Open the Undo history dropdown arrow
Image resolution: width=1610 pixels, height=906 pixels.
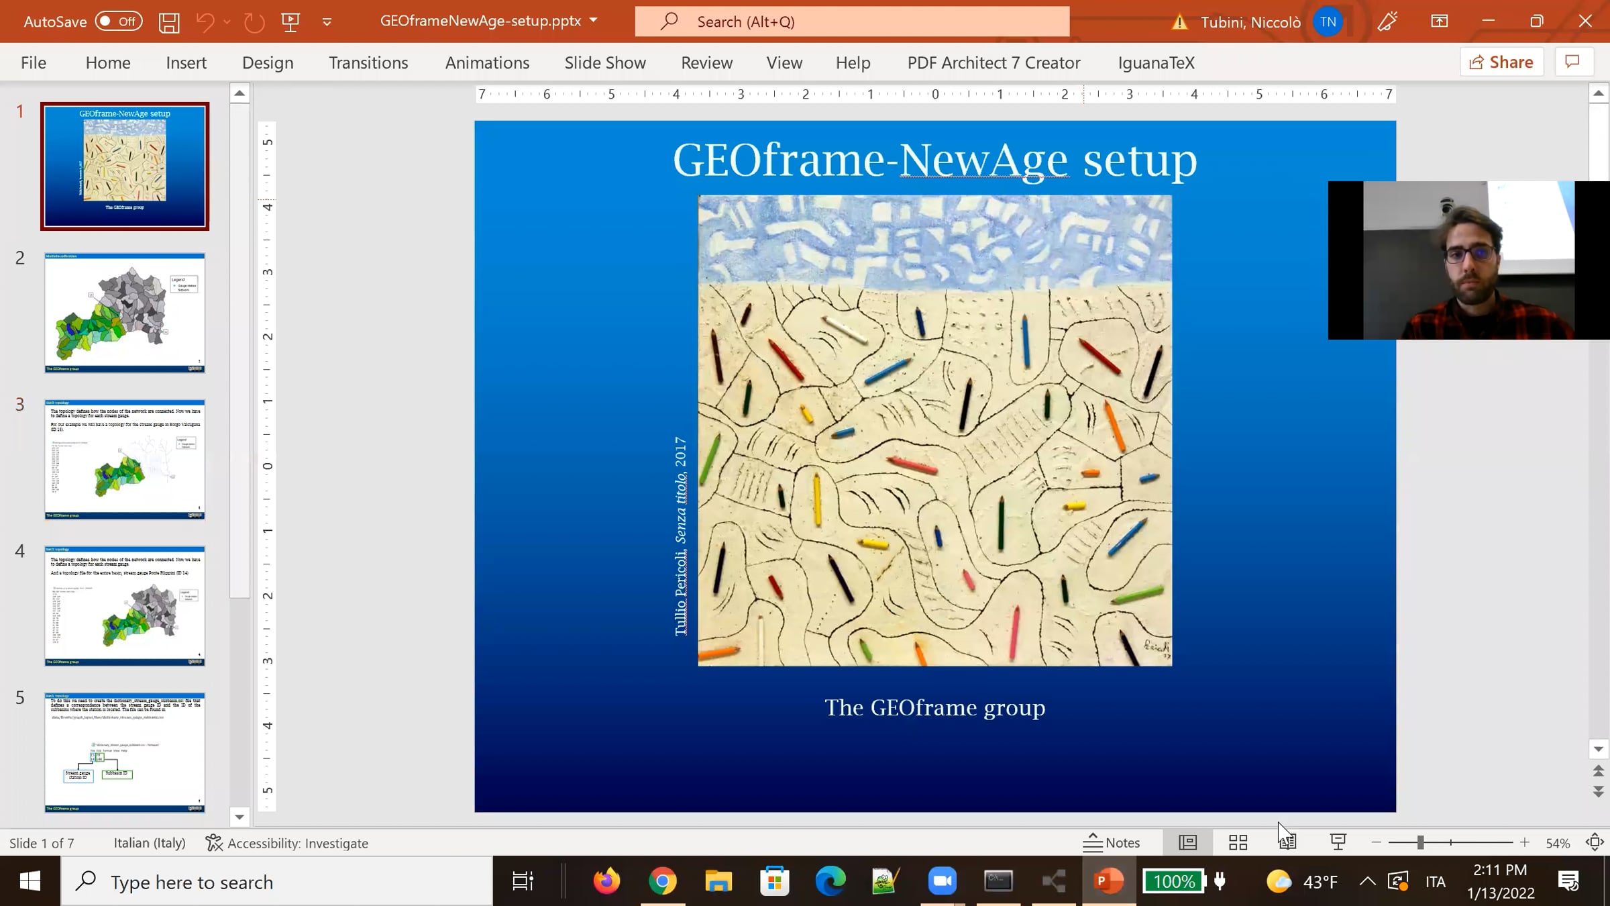227,22
